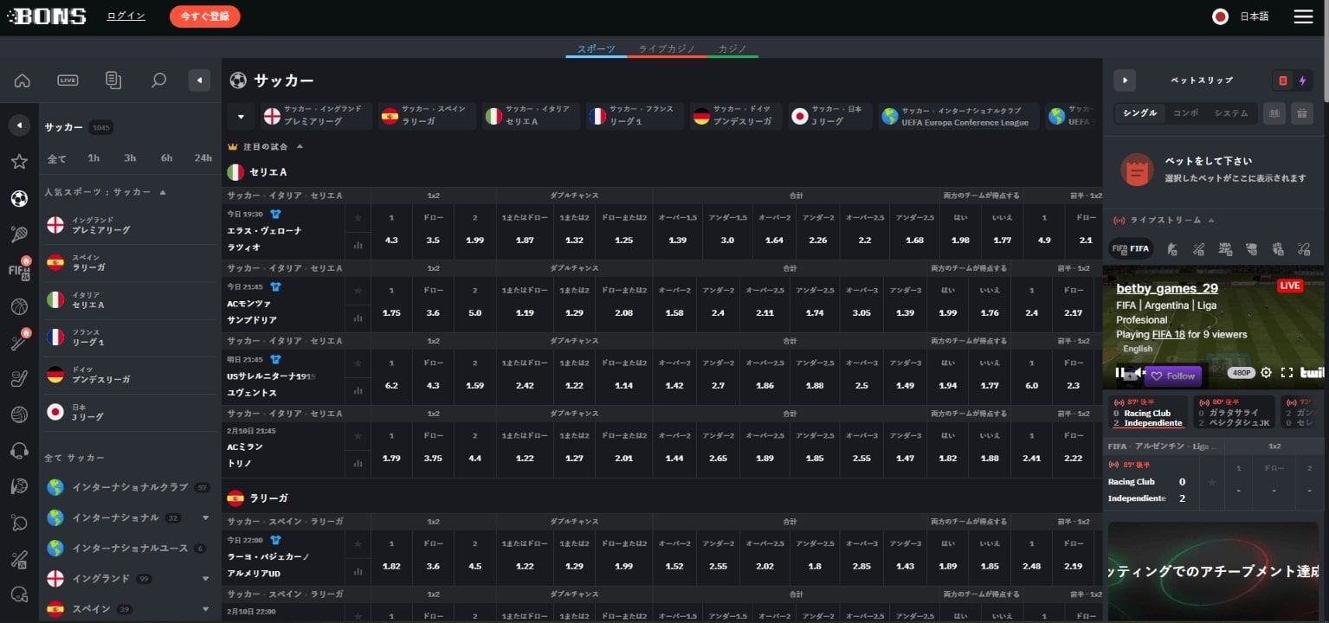Open Jリーグ in the left league list

(128, 412)
